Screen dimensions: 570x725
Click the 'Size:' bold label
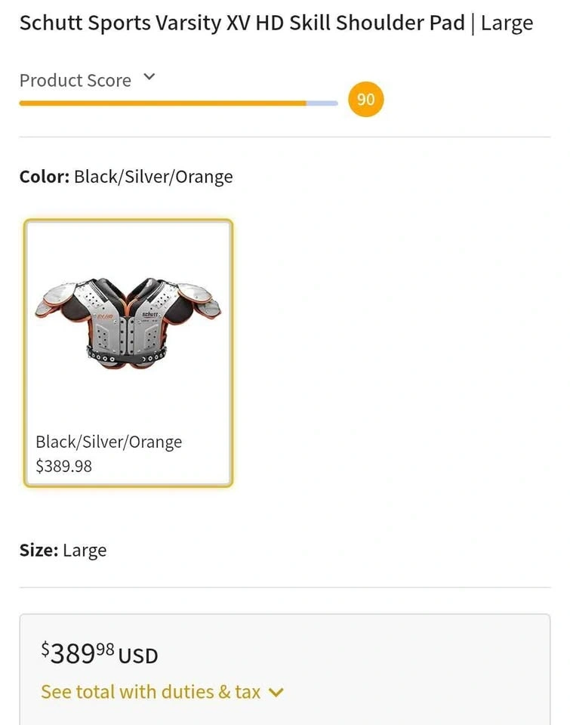point(39,551)
